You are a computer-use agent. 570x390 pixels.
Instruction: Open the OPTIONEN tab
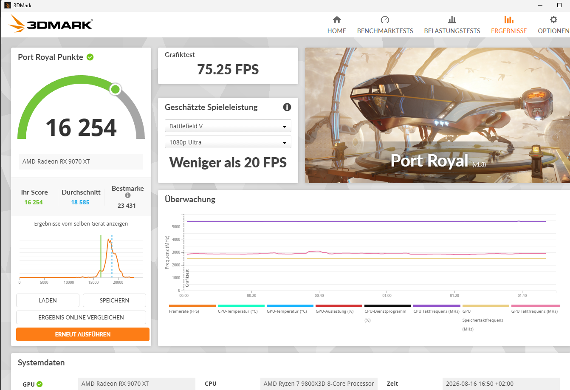[x=553, y=25]
